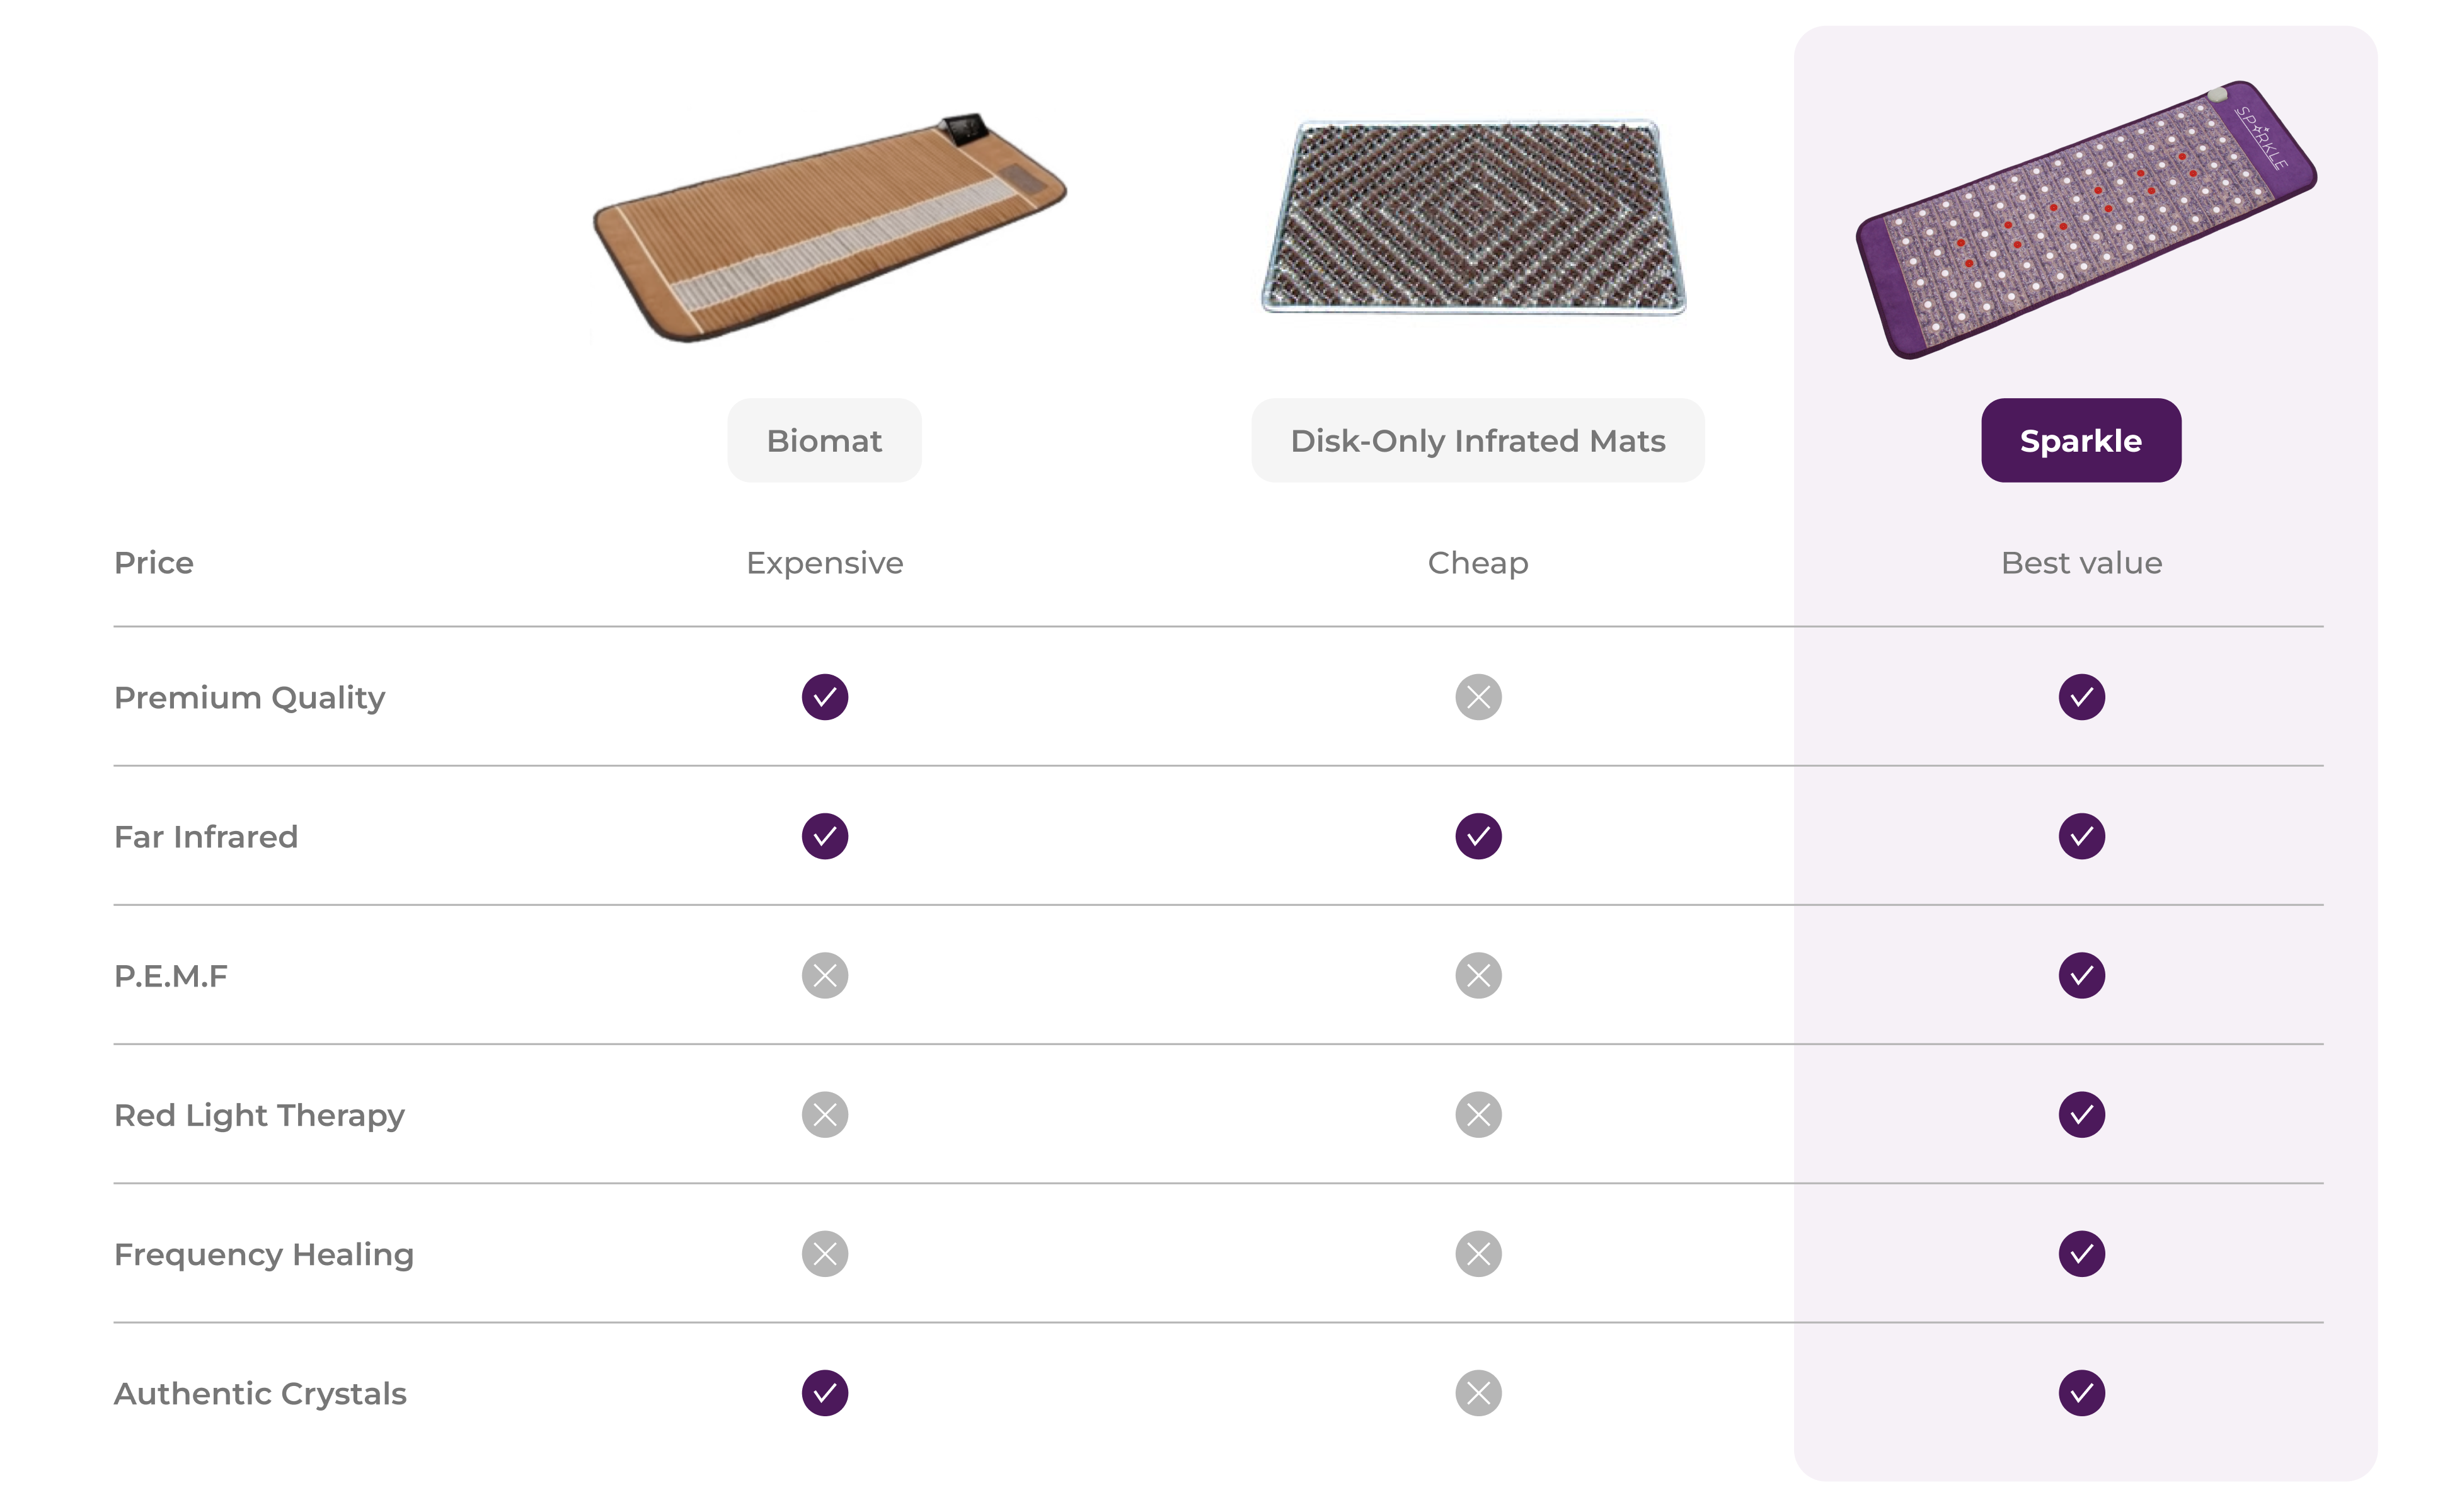The image size is (2445, 1512).
Task: Open the purple Sparkle mat image
Action: point(2086,220)
